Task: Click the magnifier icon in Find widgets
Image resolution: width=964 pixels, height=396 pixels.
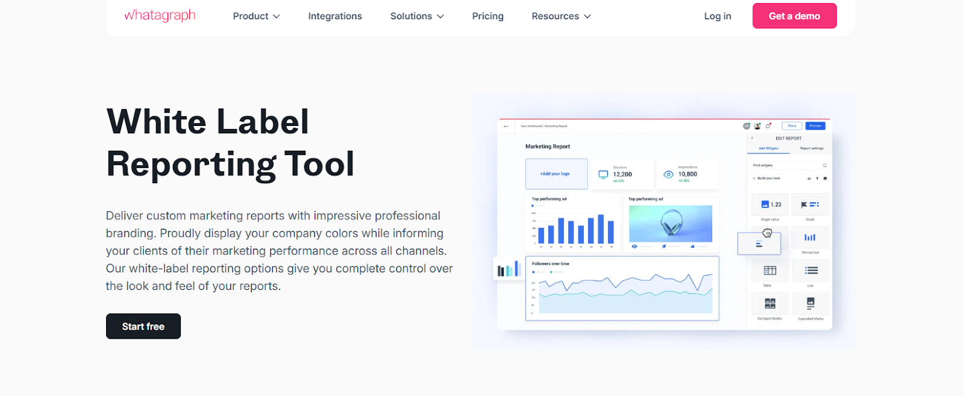Action: pyautogui.click(x=825, y=165)
